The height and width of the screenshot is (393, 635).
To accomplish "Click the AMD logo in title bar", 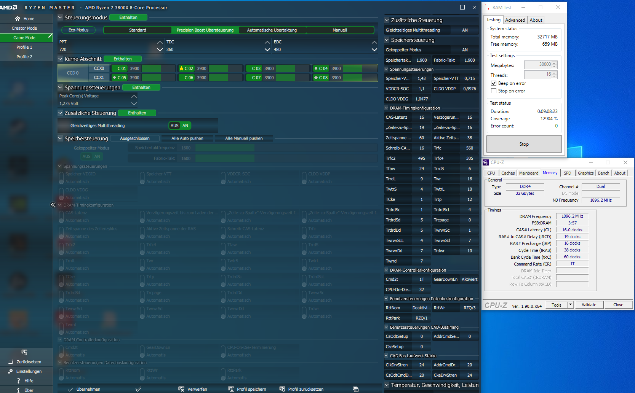I will pyautogui.click(x=9, y=8).
